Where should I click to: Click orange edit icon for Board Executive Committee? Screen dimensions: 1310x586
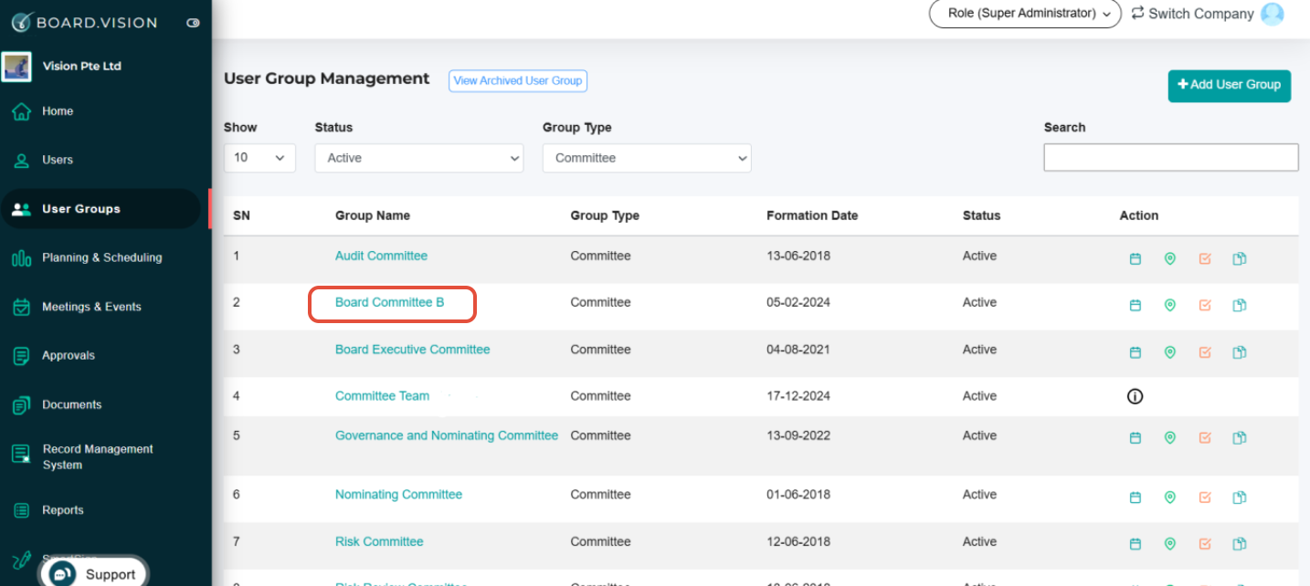[x=1205, y=351]
